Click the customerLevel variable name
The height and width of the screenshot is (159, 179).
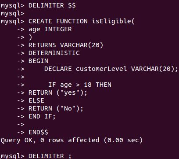[x=101, y=69]
